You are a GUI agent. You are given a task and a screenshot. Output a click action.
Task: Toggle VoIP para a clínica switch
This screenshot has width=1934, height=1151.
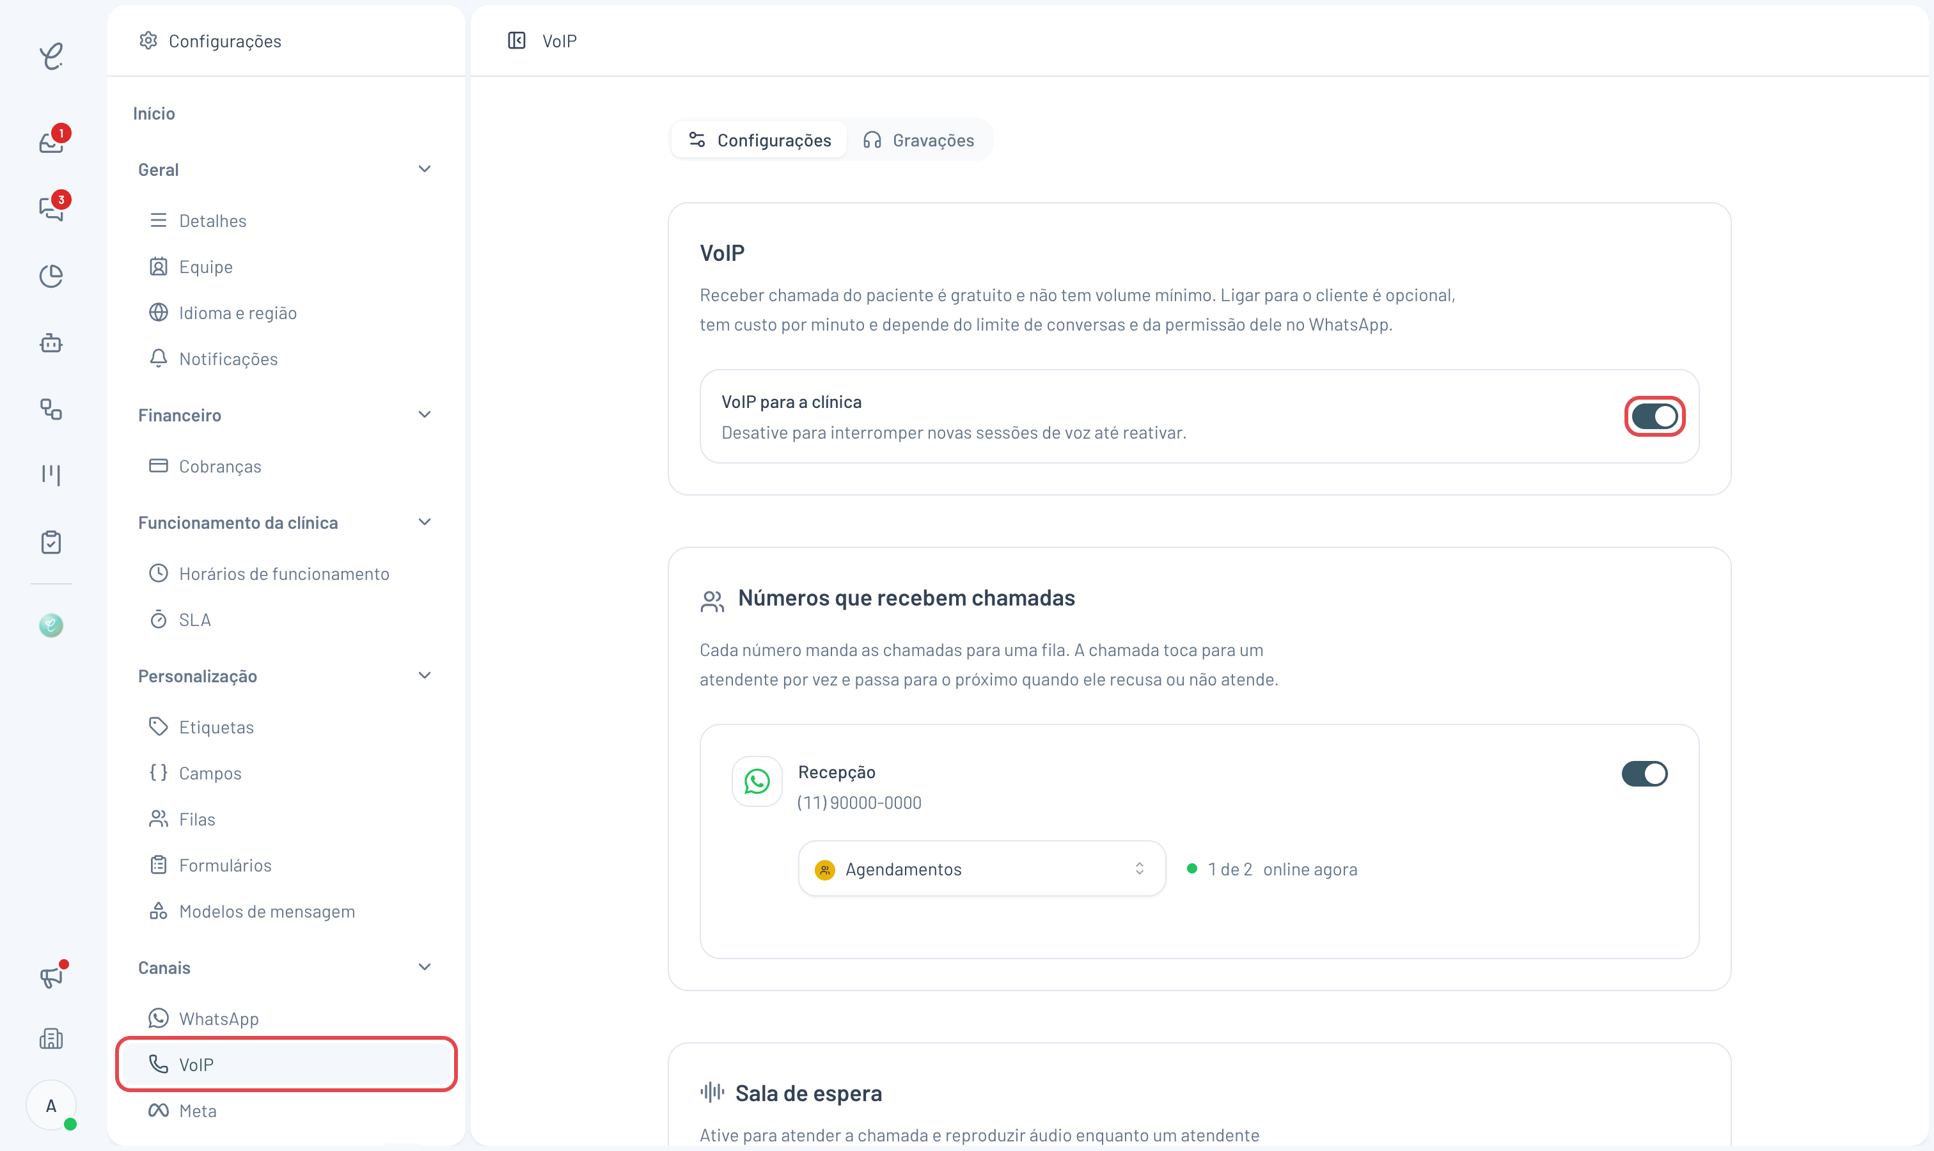click(1654, 416)
